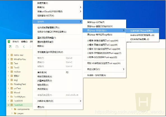
Task: Choose 刷新(E) in context menu
Action: (x=58, y=46)
